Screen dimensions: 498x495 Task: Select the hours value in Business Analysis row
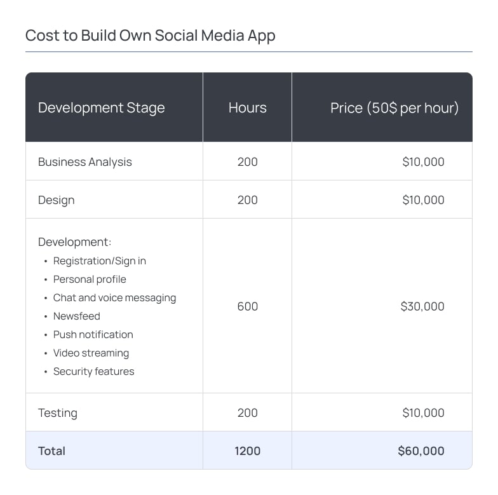[x=247, y=162]
